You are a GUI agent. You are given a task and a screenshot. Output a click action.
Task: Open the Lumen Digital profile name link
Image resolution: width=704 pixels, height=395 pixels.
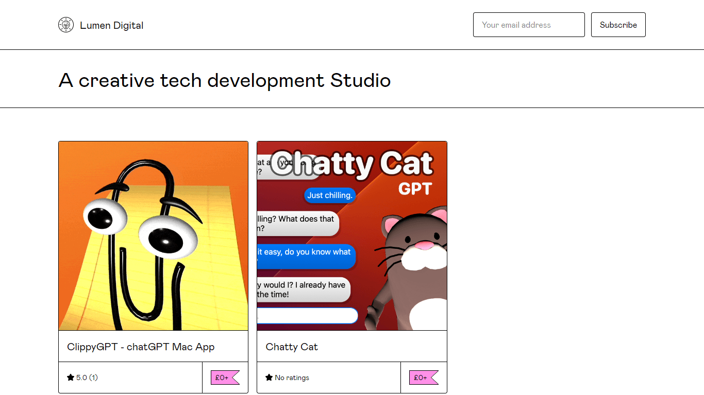[x=111, y=25]
